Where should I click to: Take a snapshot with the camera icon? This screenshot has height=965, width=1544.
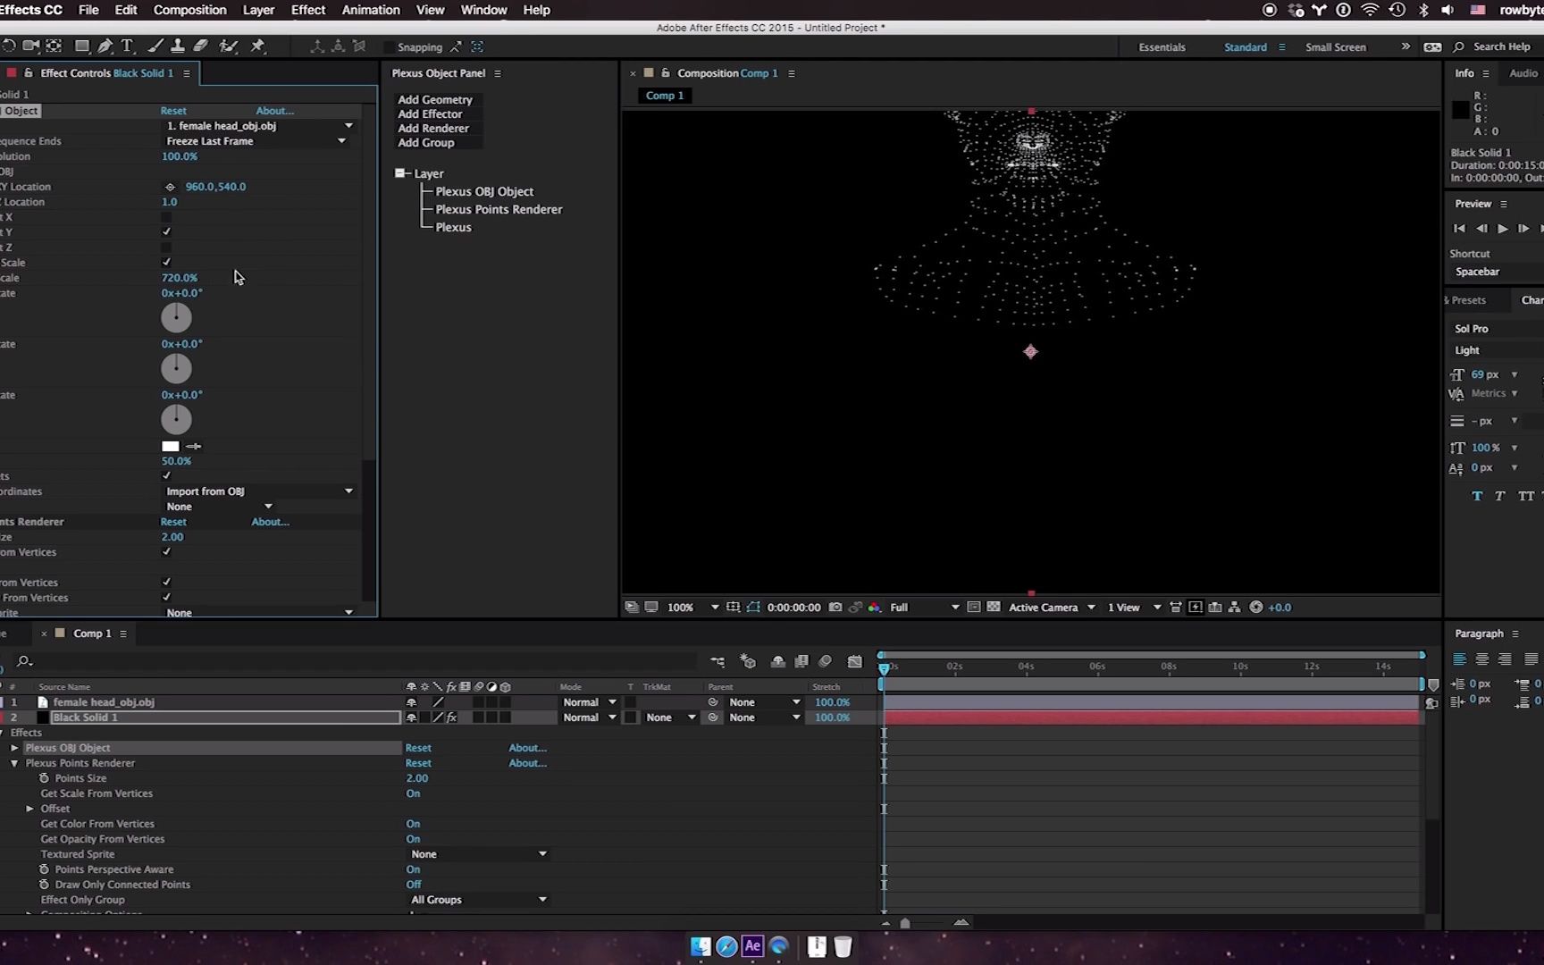[835, 608]
